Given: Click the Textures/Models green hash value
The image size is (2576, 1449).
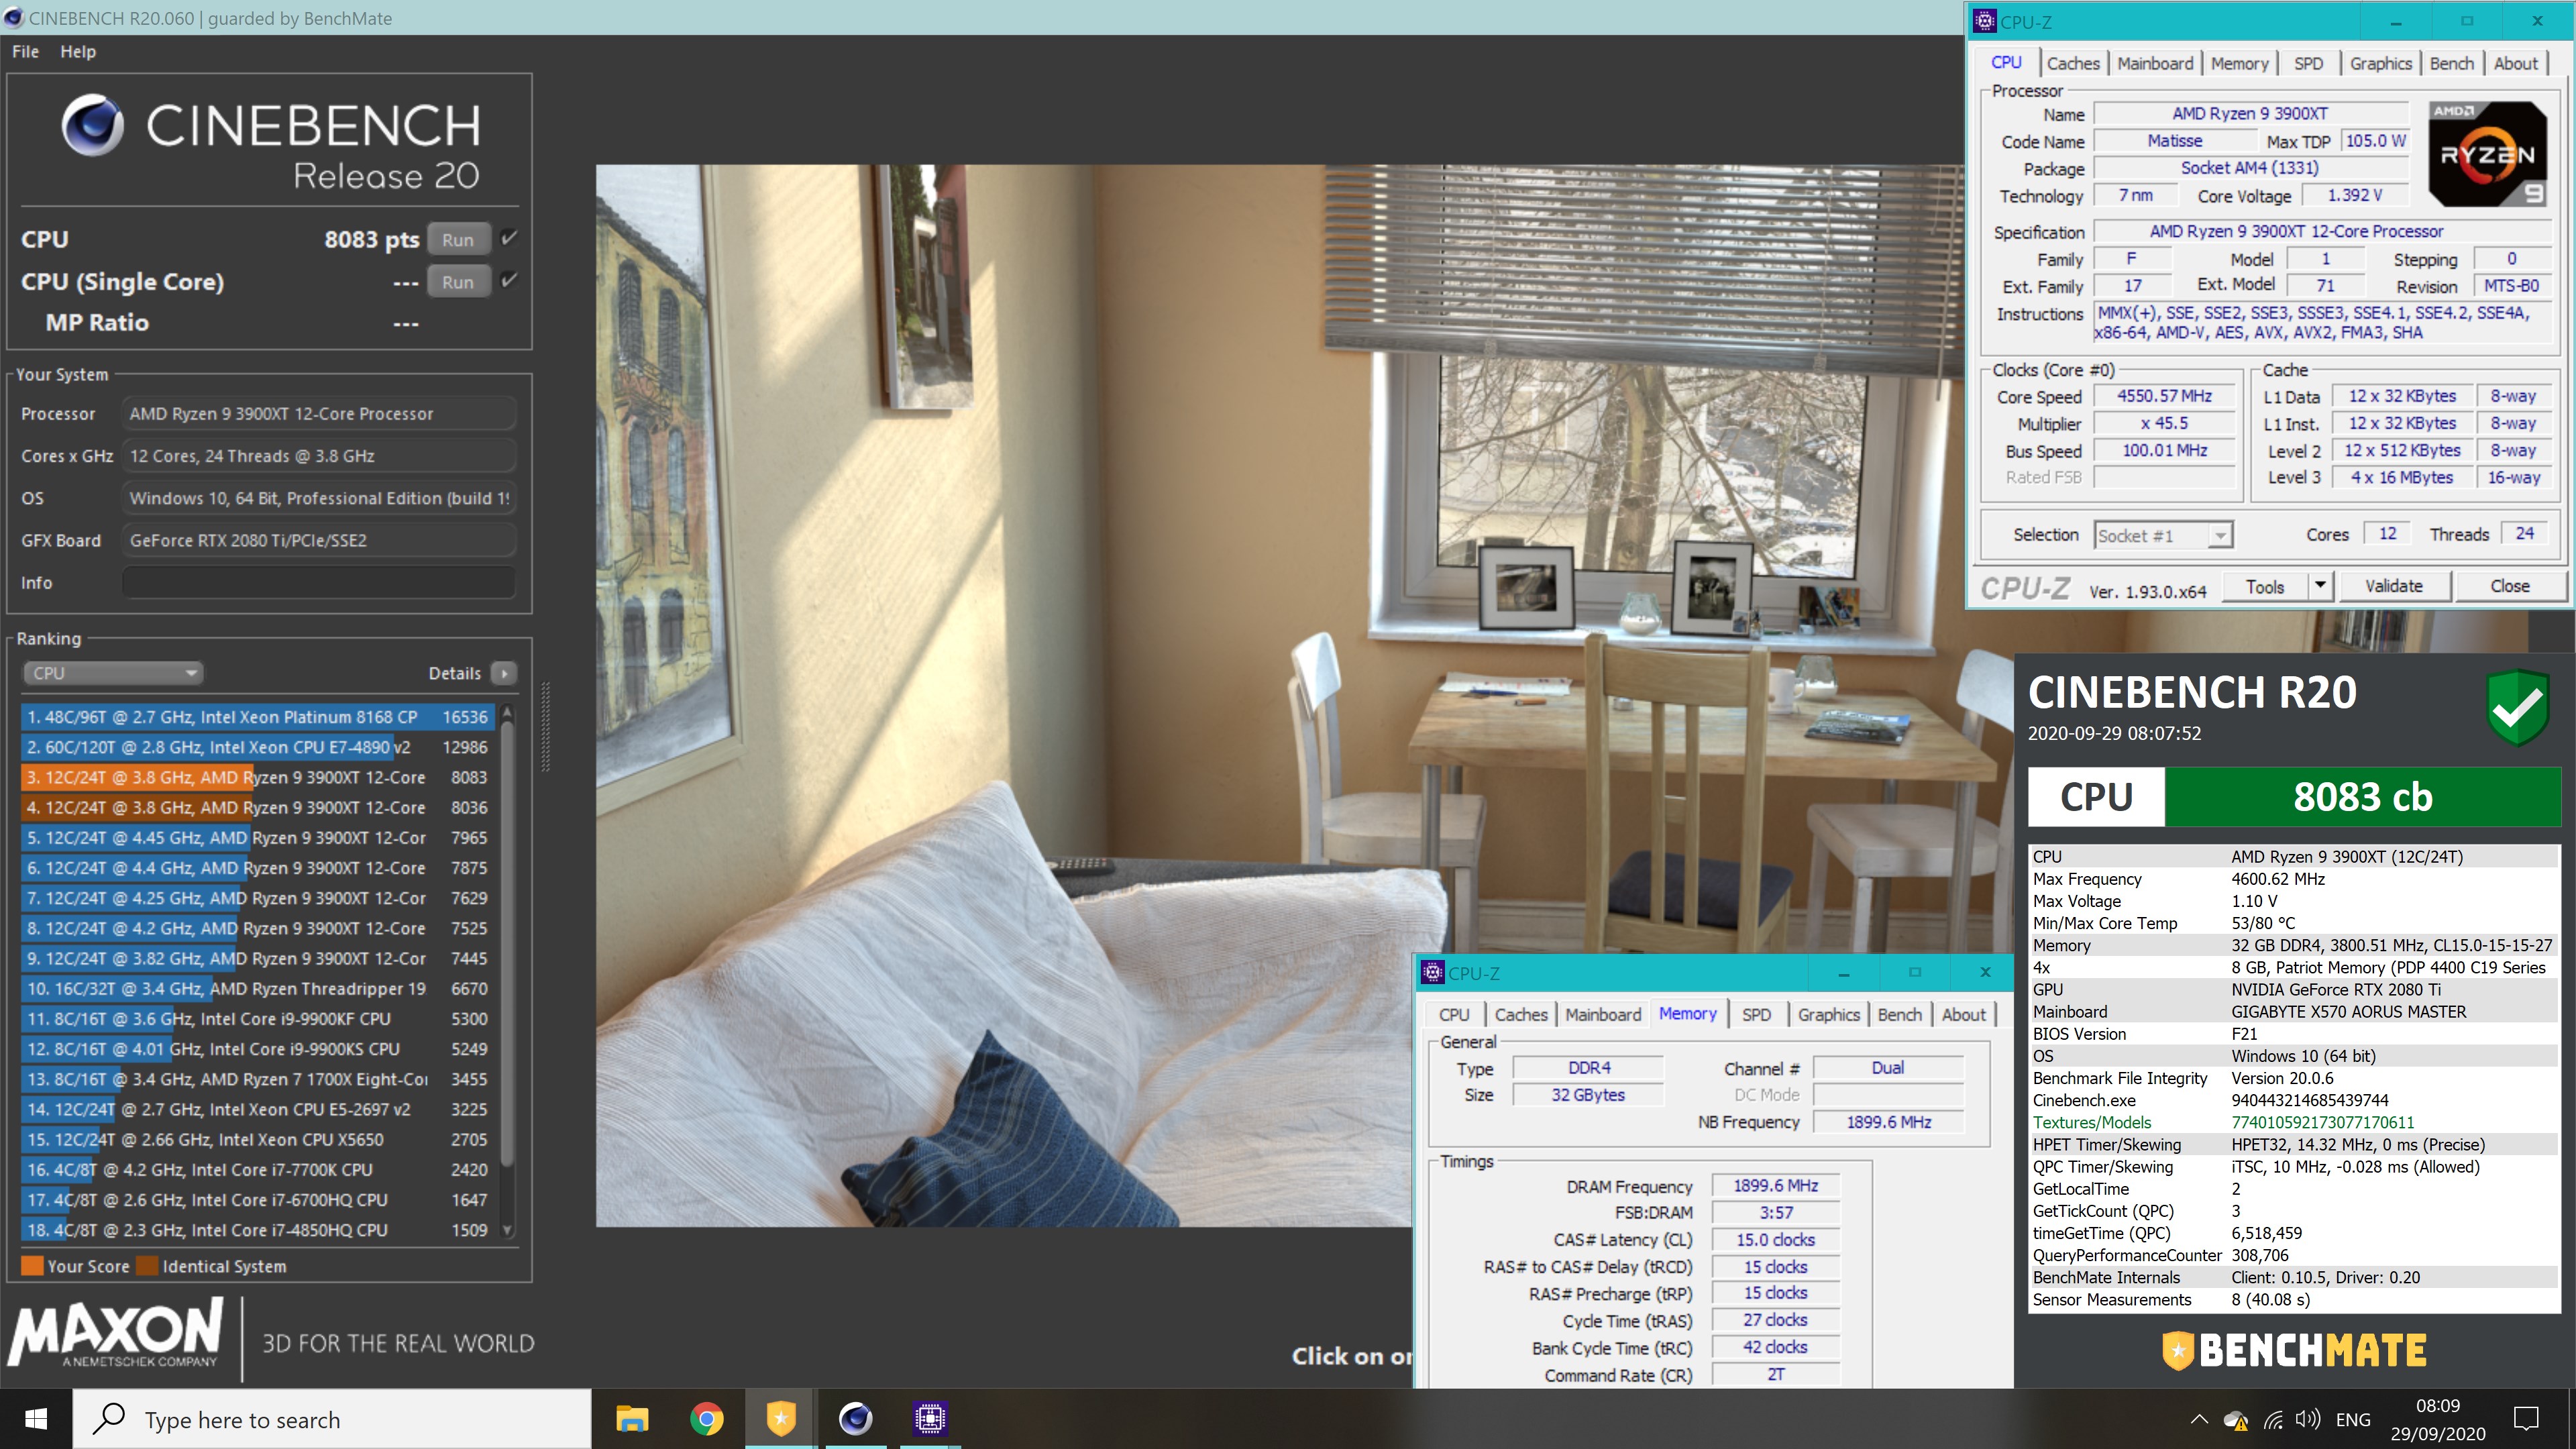Looking at the screenshot, I should tap(2322, 1122).
